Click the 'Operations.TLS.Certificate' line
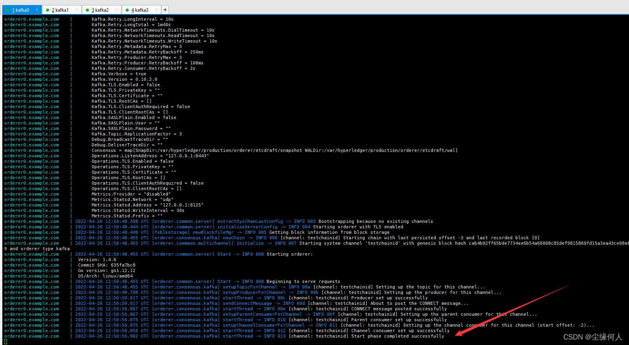The width and height of the screenshot is (629, 345). (134, 172)
